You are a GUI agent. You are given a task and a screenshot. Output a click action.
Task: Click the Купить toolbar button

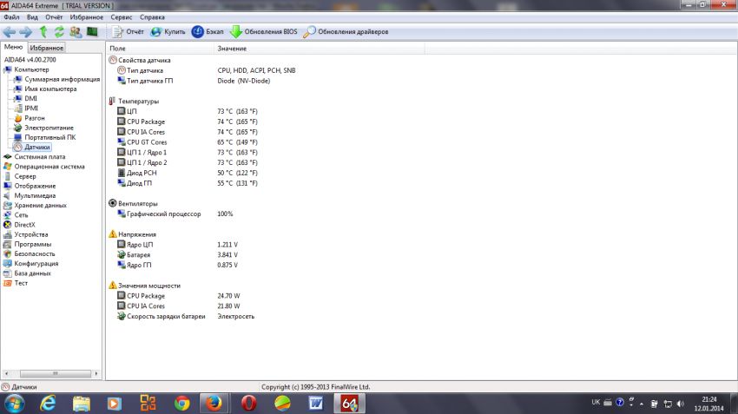(168, 32)
